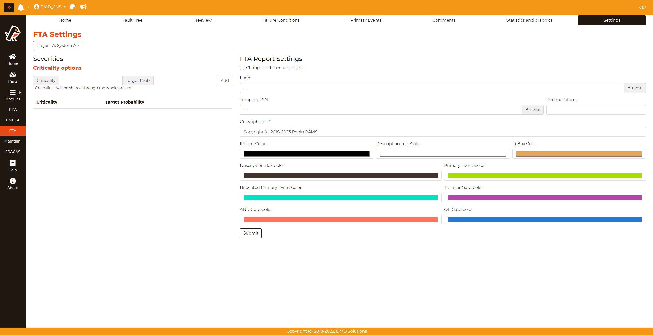653x335 pixels.
Task: Click the megaphone announcements icon
Action: 83,7
